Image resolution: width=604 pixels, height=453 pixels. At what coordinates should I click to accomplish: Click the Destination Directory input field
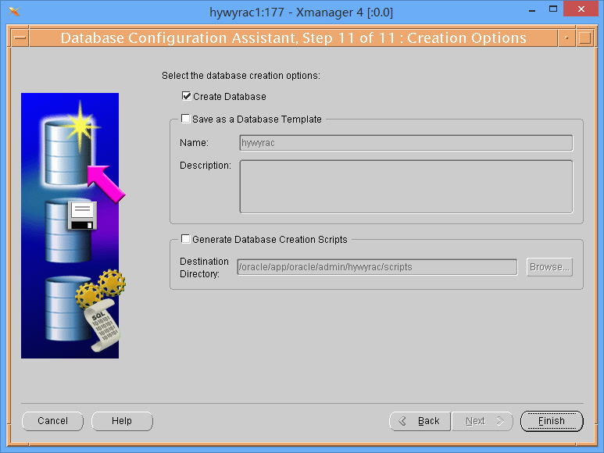(377, 267)
